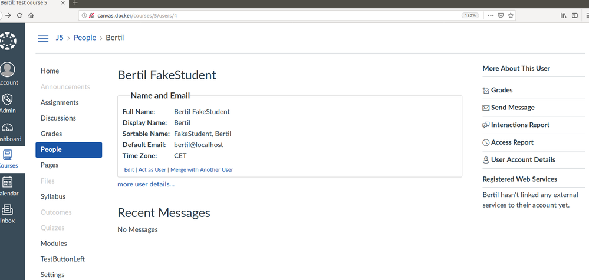Click the browser Home button

tap(31, 15)
